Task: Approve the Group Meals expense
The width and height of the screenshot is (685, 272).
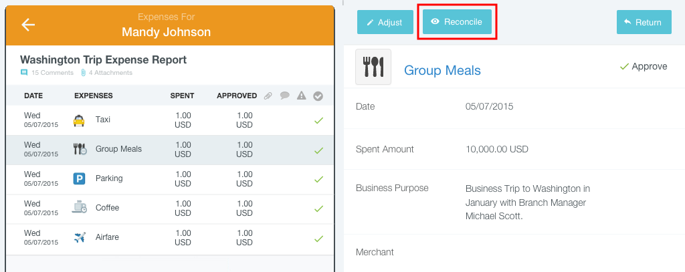Action: pos(644,66)
